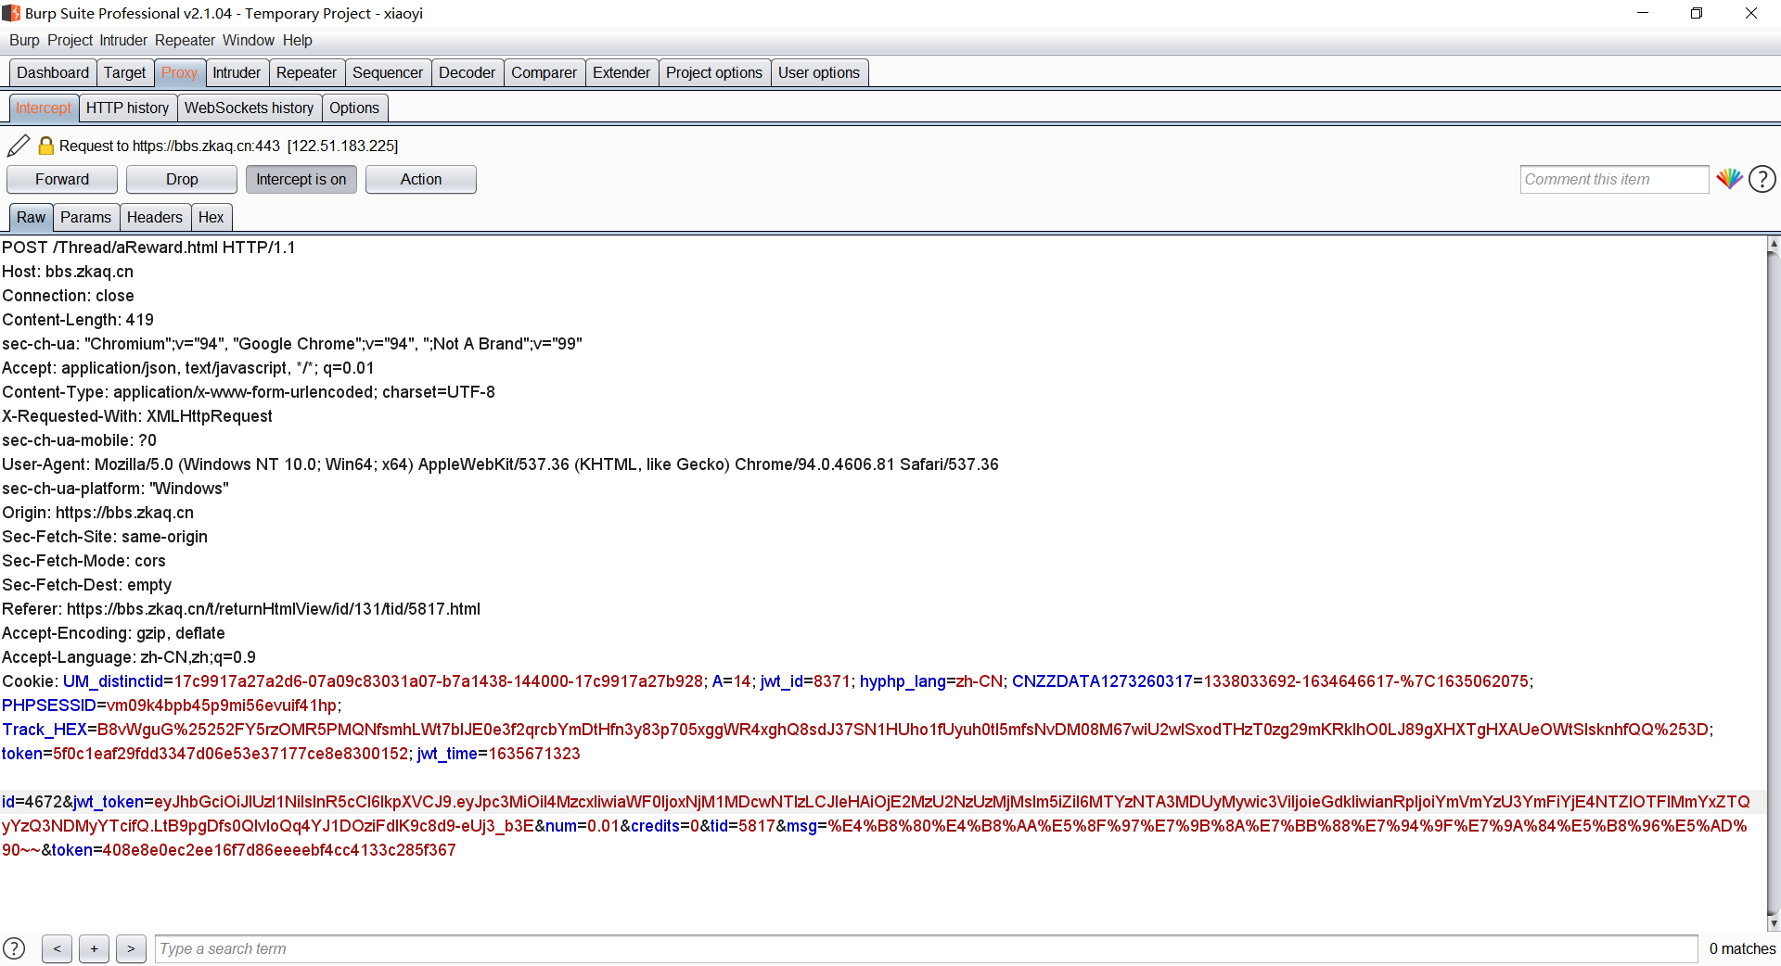Click the Referer header line
1781x966 pixels.
coord(241,609)
